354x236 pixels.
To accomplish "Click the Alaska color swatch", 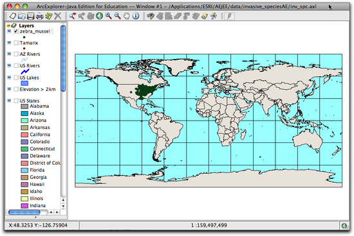I will [24, 114].
